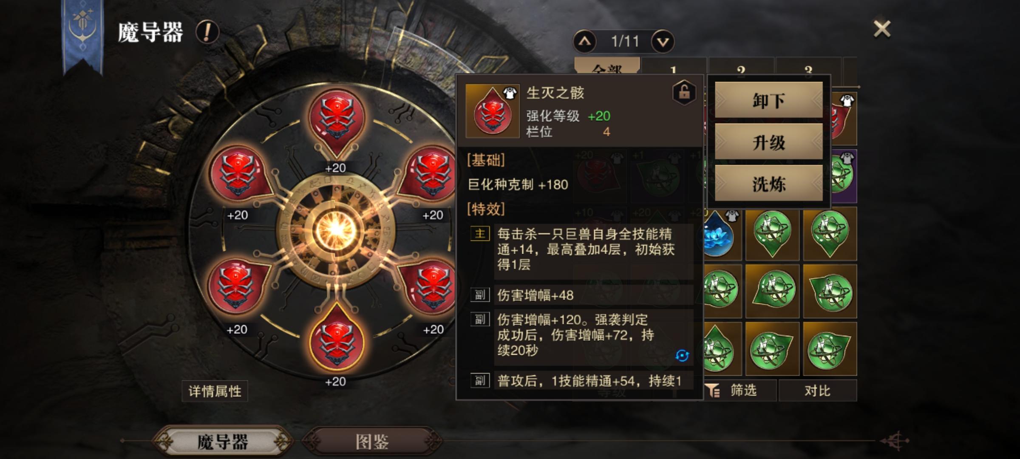Click the blue refresh icon on sub-effect

(x=682, y=355)
